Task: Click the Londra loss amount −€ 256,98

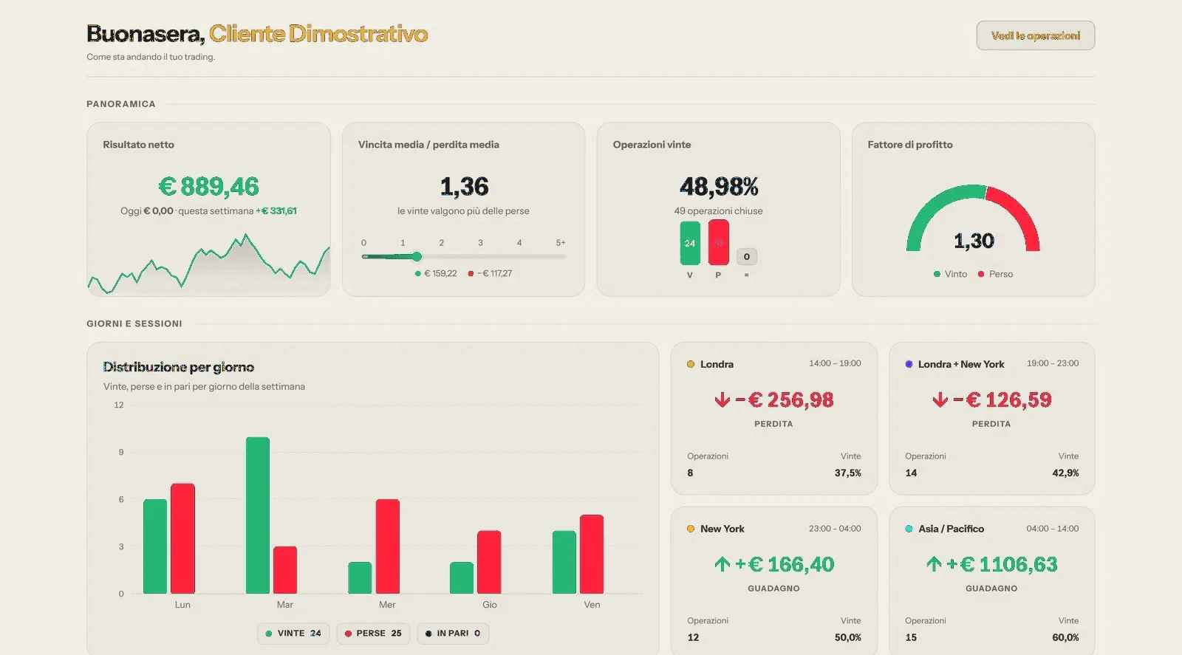Action: 785,400
